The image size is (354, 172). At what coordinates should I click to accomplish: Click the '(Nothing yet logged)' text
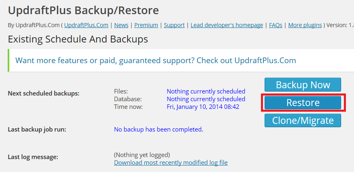pos(142,155)
